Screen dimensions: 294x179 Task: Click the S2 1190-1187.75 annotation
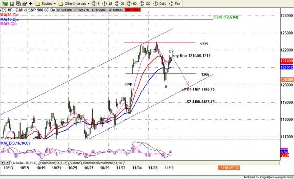[200, 102]
